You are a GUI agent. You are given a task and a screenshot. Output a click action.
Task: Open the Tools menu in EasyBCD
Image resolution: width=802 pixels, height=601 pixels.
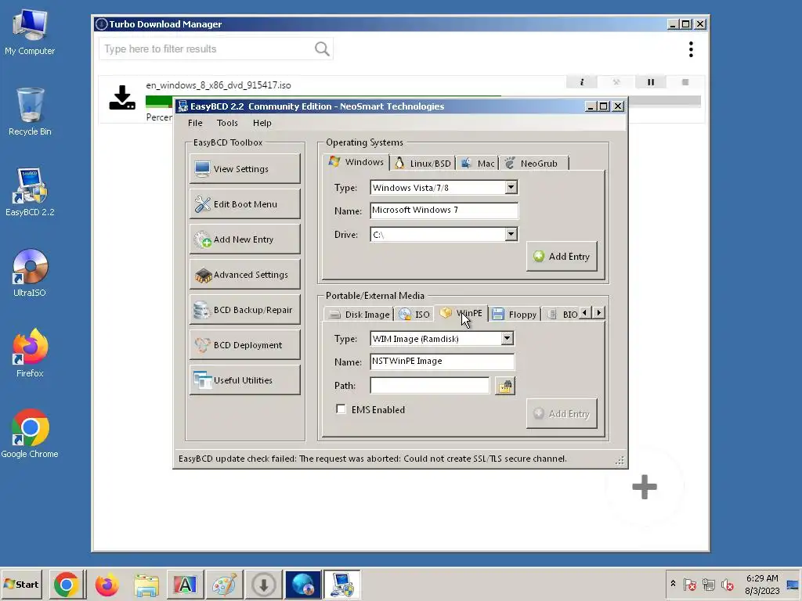pos(227,123)
